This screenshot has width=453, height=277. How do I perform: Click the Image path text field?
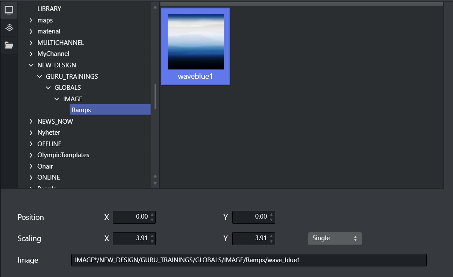(248, 260)
